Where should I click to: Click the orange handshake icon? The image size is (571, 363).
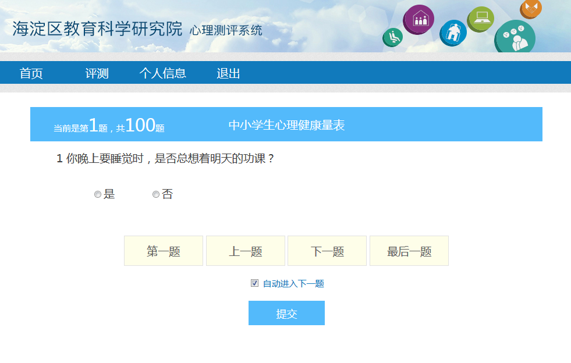click(531, 8)
